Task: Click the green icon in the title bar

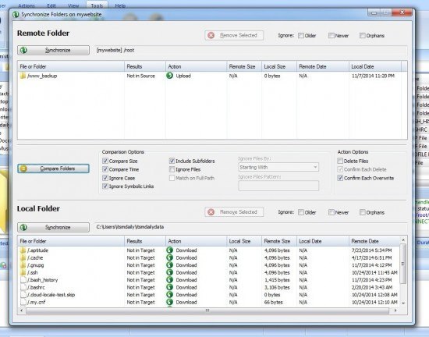Action: pos(16,14)
